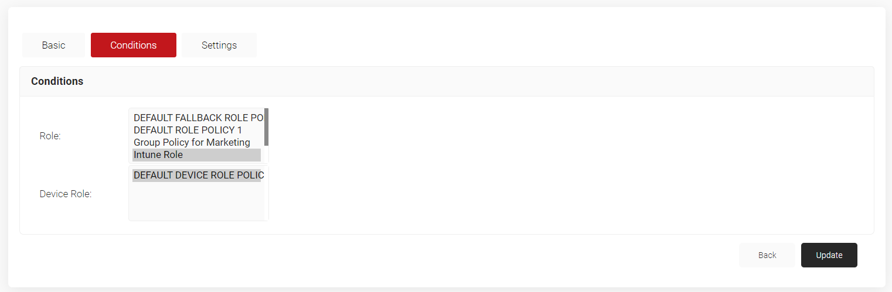Pick Group Policy for Marketing role

pyautogui.click(x=192, y=142)
